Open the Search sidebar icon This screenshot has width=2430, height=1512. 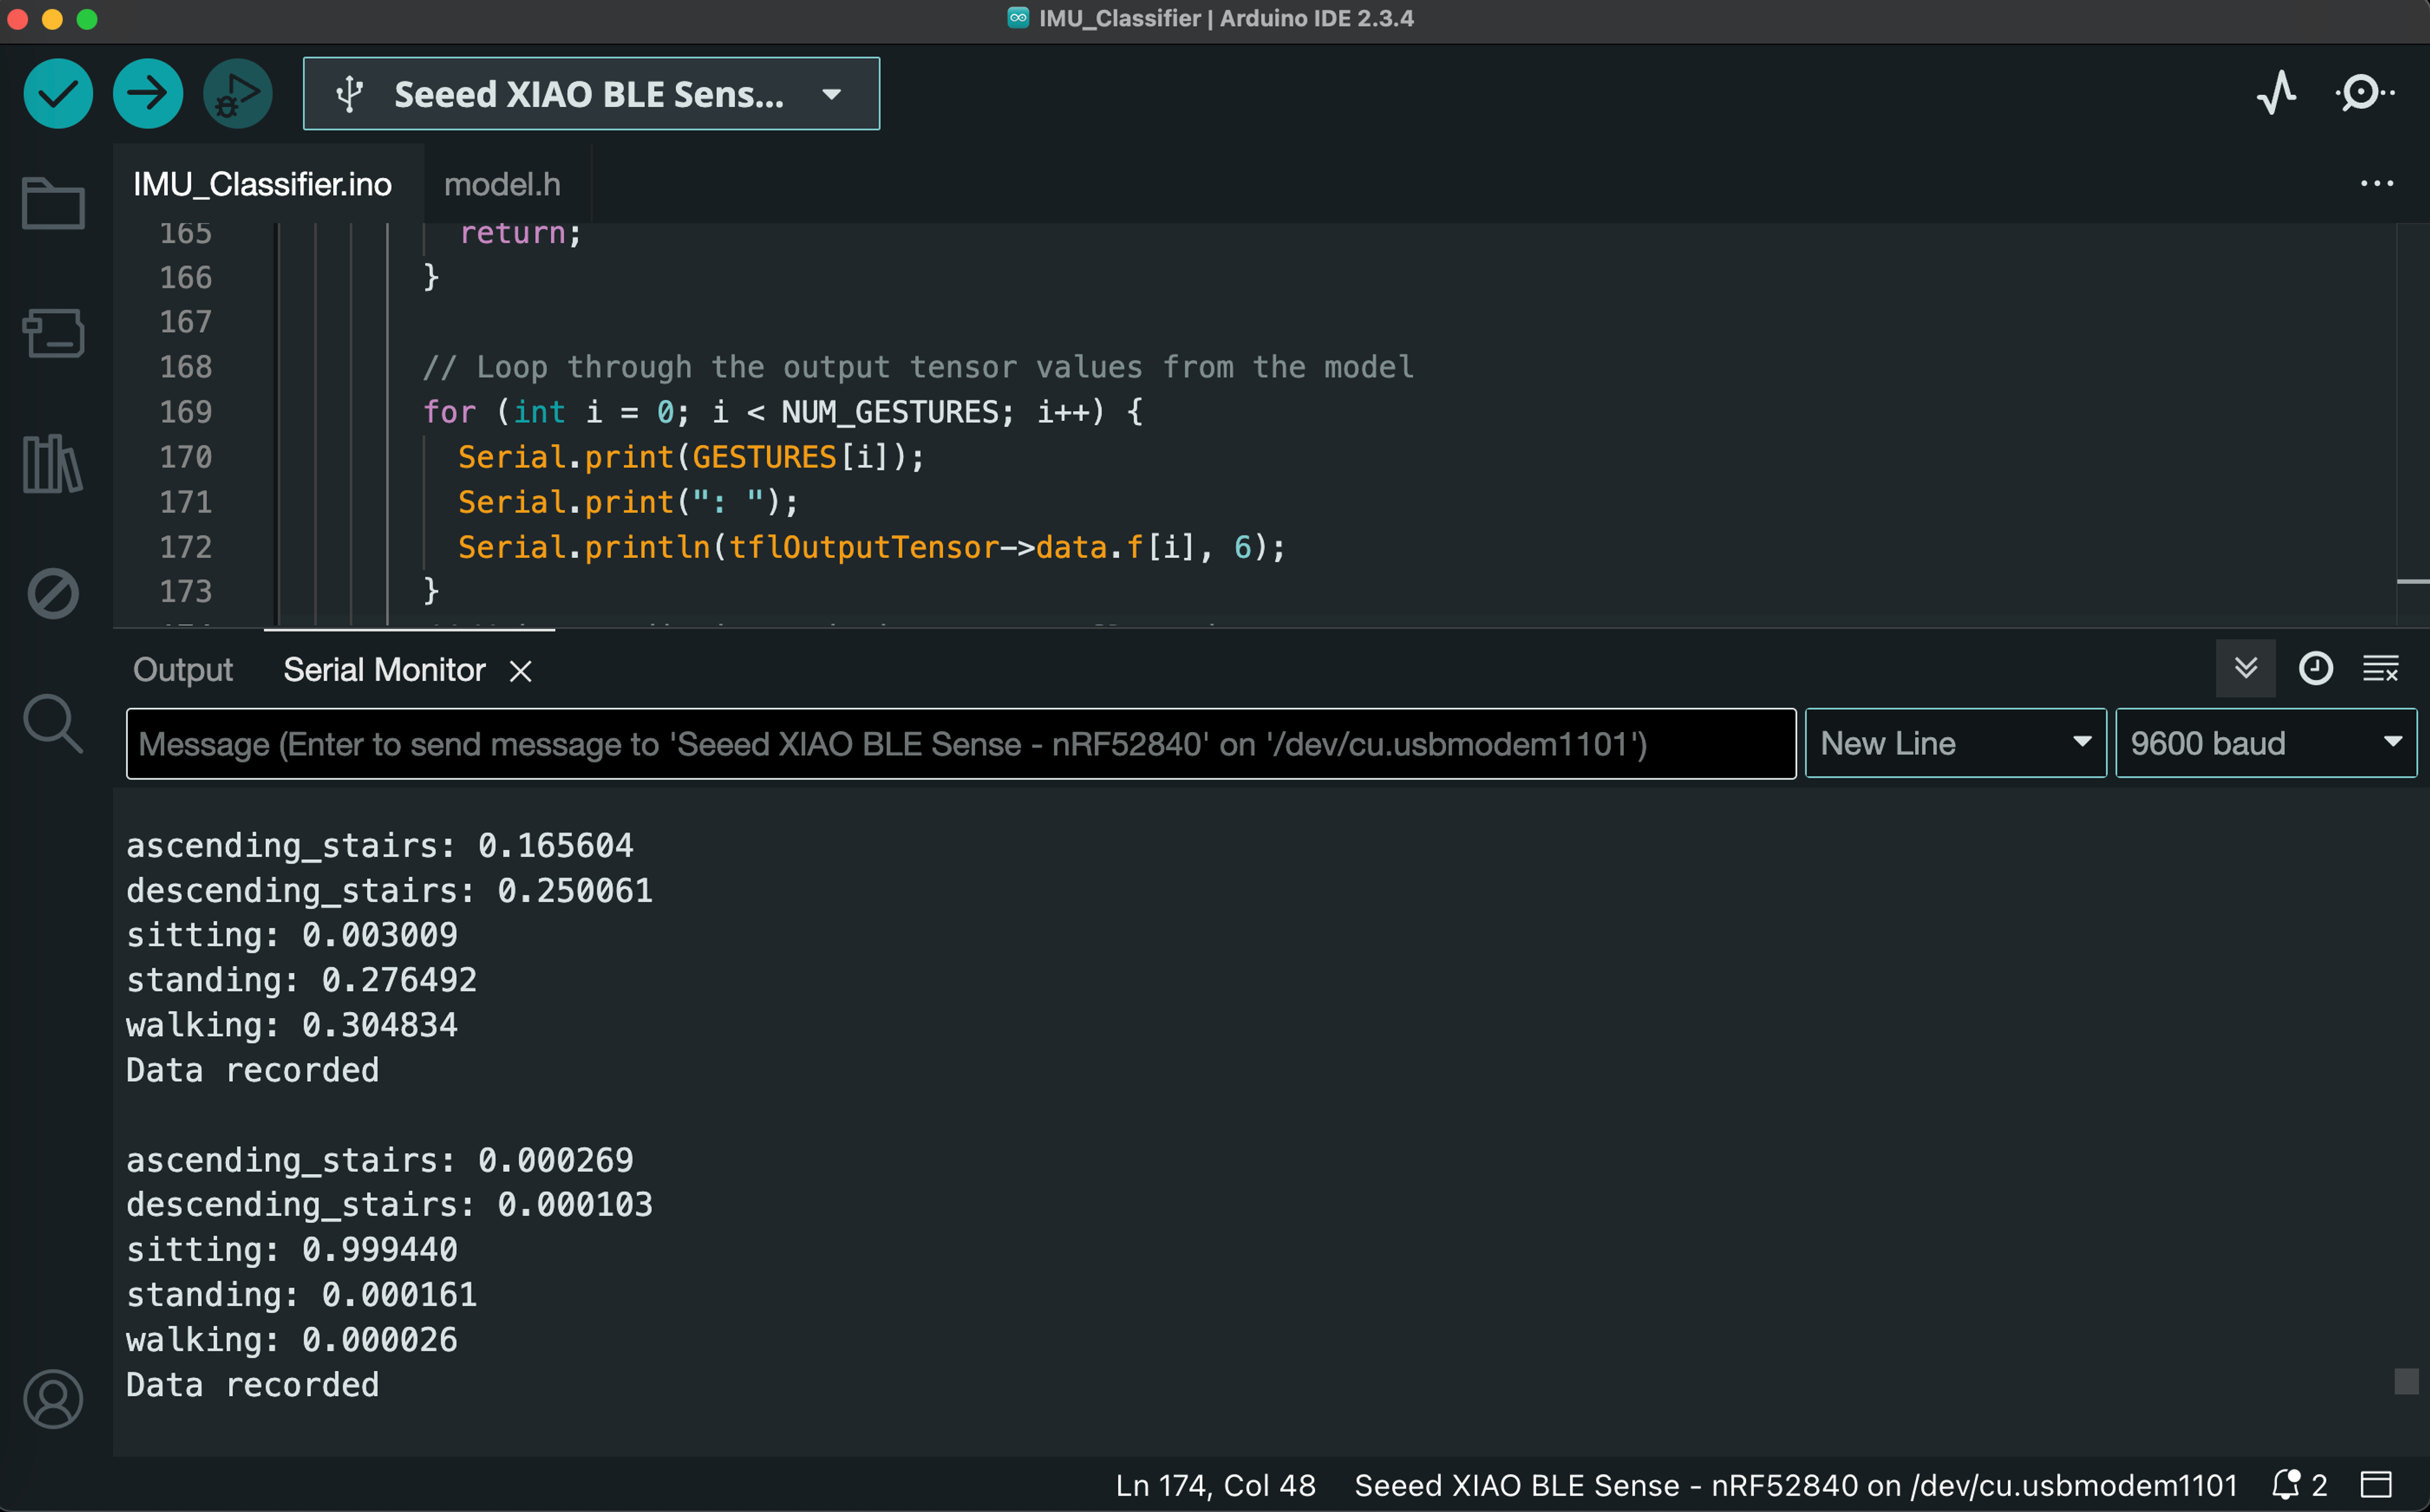53,723
